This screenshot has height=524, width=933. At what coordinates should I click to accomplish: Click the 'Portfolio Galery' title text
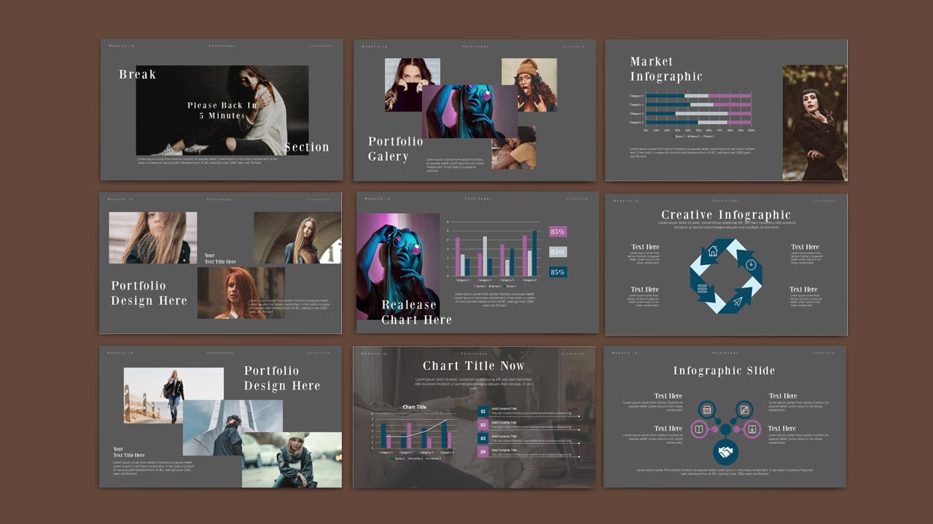pos(395,148)
